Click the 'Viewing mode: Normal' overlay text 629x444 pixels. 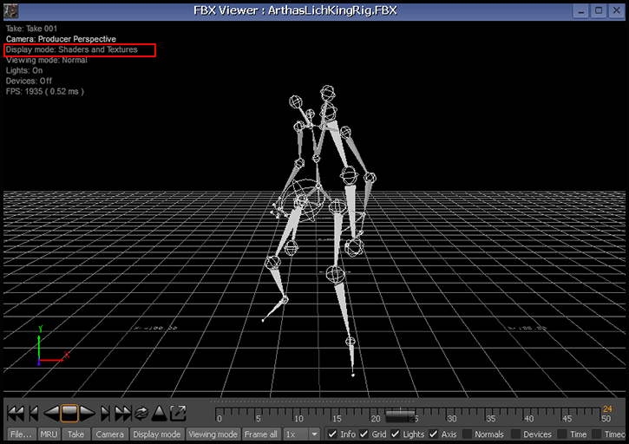46,60
